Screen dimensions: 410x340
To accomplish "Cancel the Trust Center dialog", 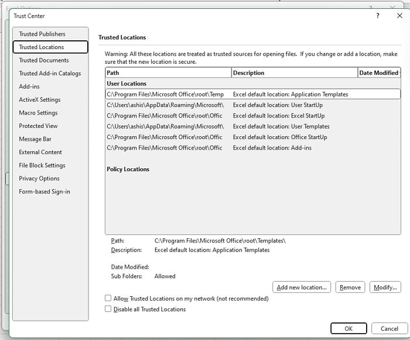I will click(389, 328).
